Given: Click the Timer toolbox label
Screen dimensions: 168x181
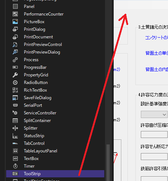Looking at the screenshot, I should point(29,166).
